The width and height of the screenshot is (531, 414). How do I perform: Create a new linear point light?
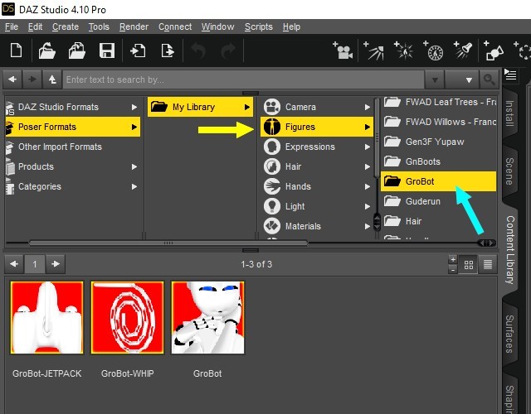coord(433,51)
